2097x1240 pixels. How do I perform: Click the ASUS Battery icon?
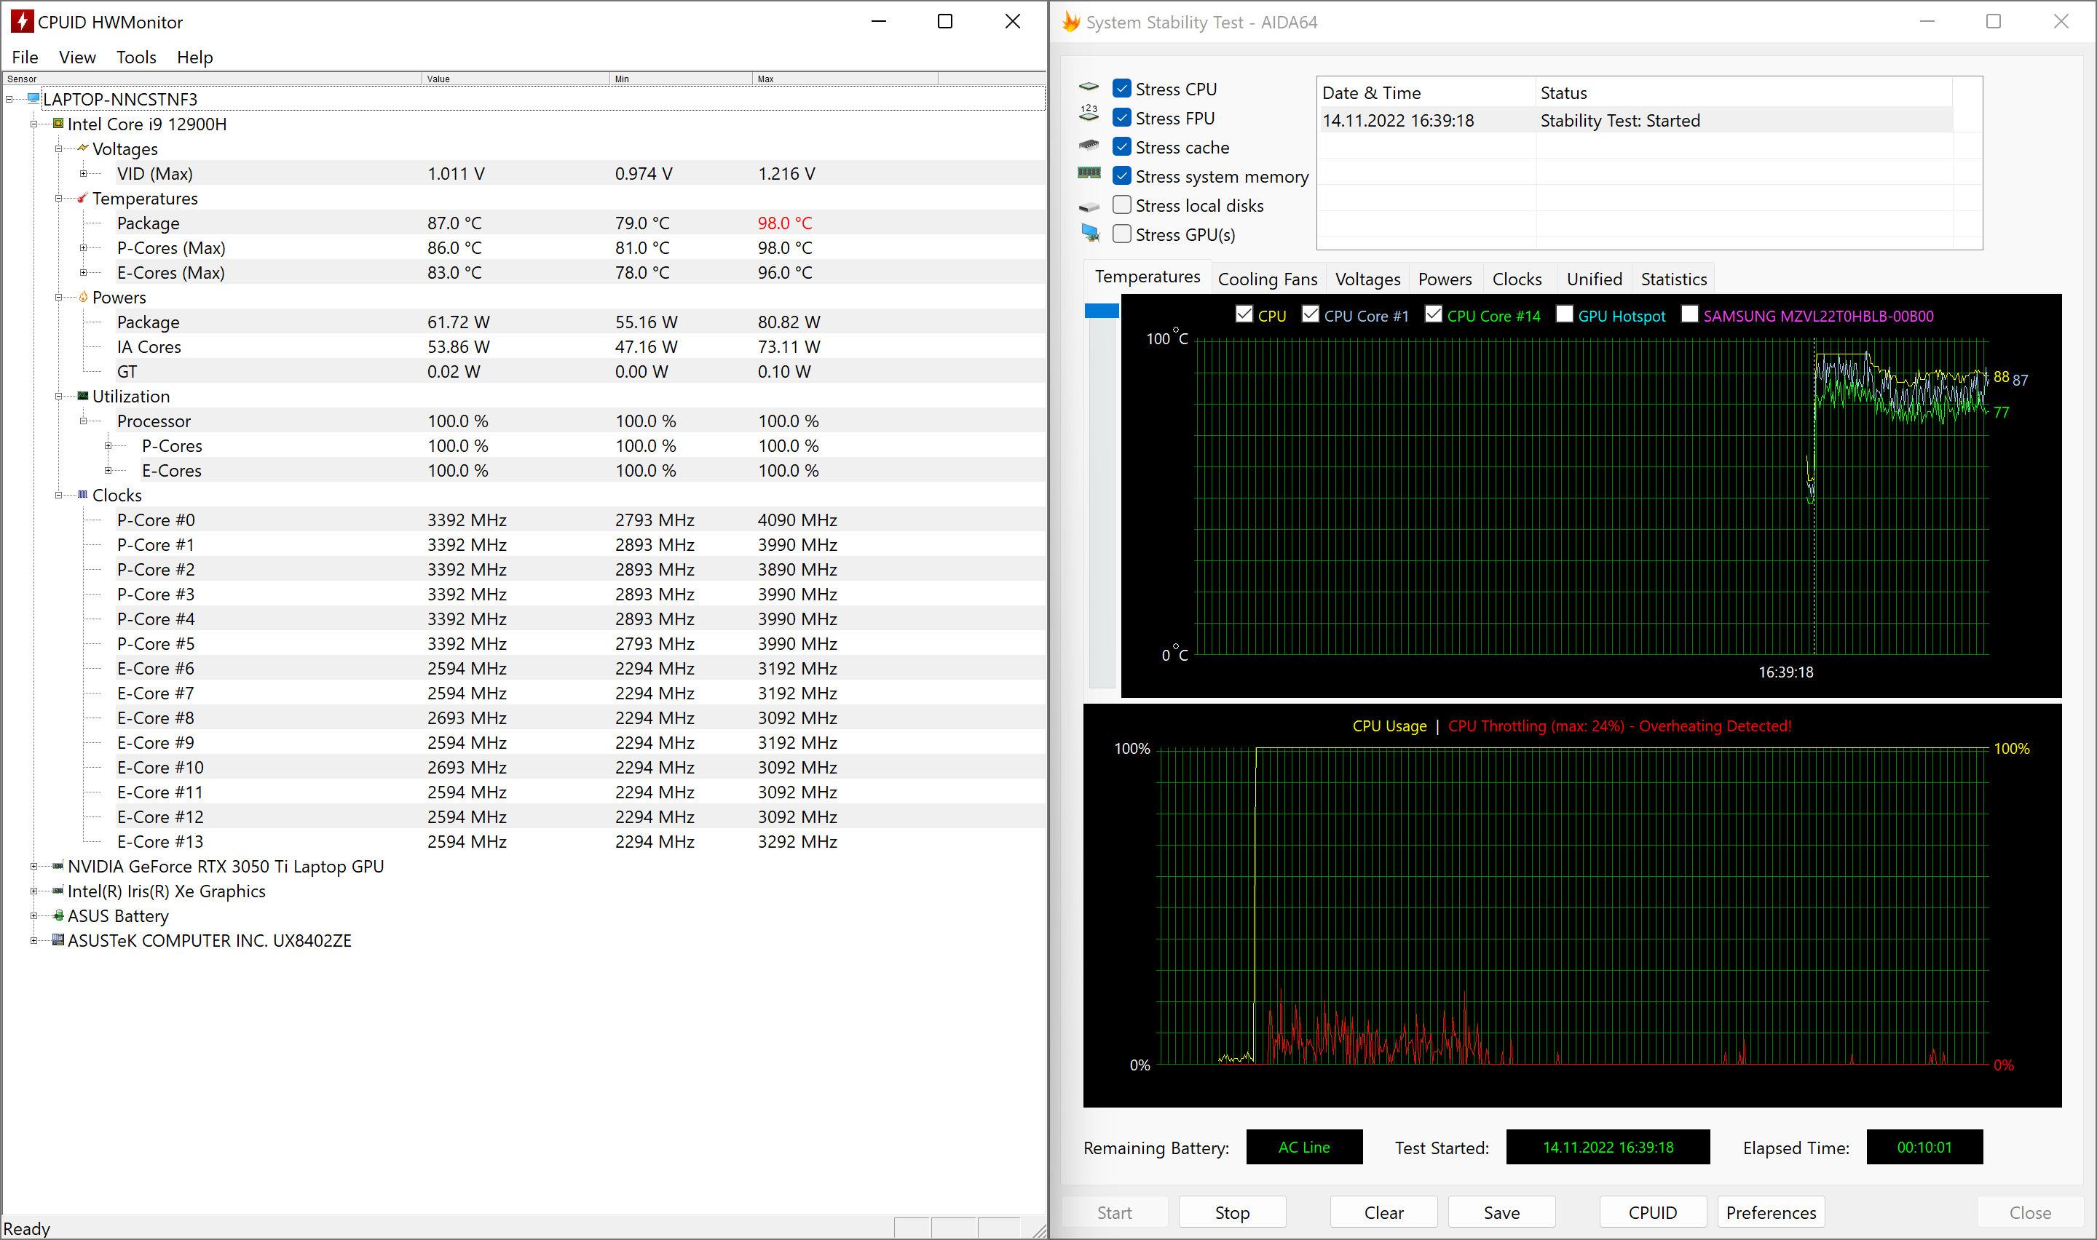coord(58,915)
